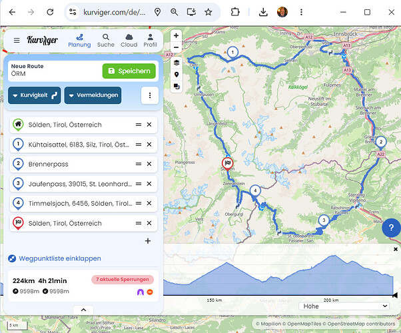
Task: Remove the Timmelsjoch waypoint
Action: tap(149, 203)
